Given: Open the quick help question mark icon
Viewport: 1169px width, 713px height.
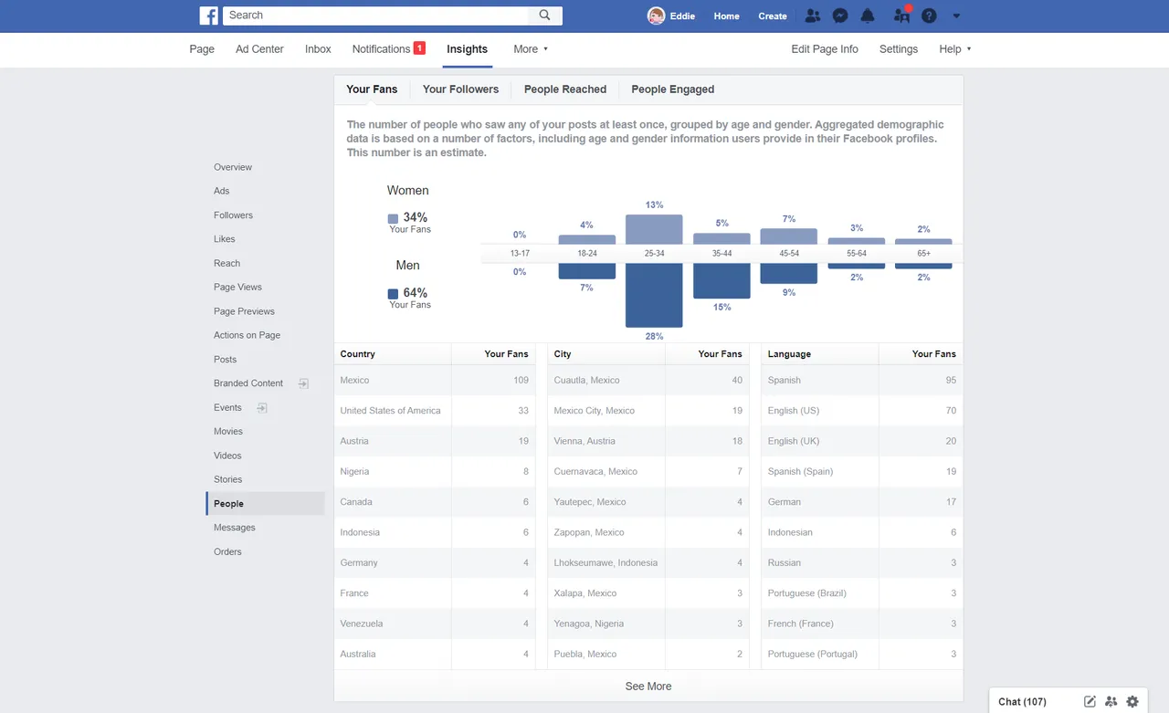Looking at the screenshot, I should [929, 16].
